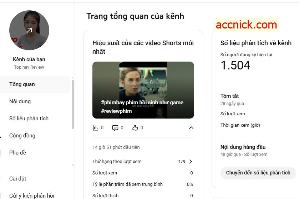Click the 1/9 ranking value
The width and height of the screenshot is (299, 199).
(182, 162)
